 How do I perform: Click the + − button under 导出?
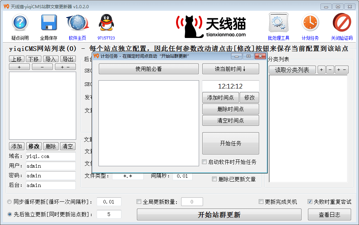(65, 67)
